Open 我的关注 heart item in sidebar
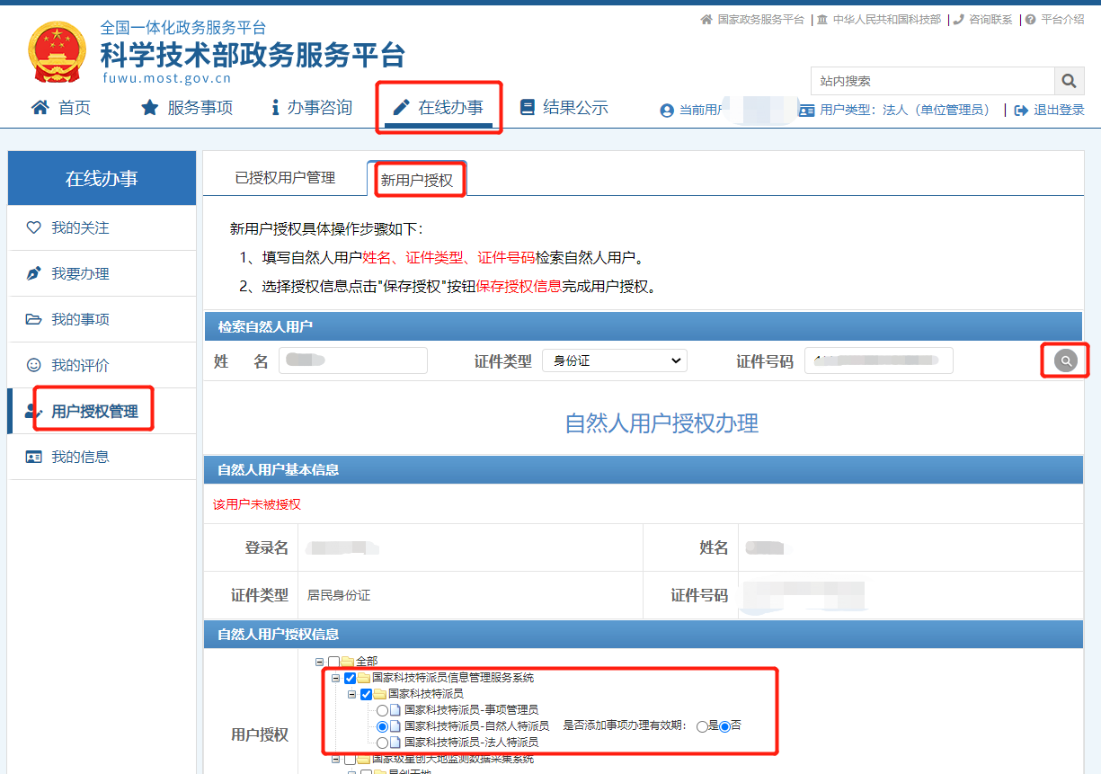The height and width of the screenshot is (774, 1101). click(80, 228)
